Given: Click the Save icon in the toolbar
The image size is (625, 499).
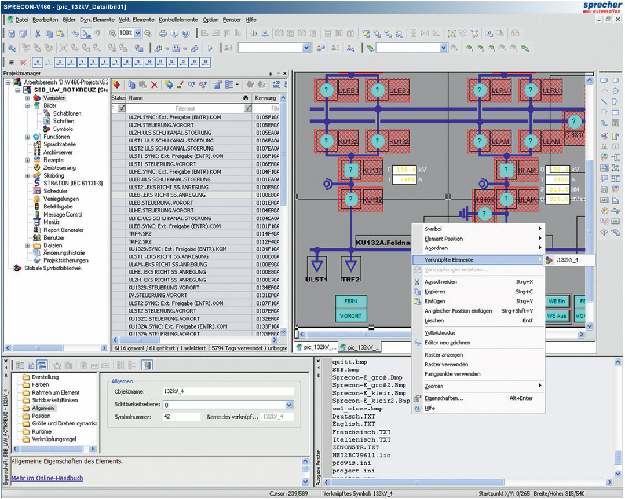Looking at the screenshot, I should pyautogui.click(x=12, y=34).
